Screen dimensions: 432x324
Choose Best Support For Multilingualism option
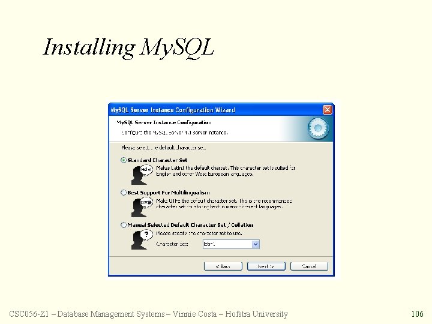tap(124, 193)
